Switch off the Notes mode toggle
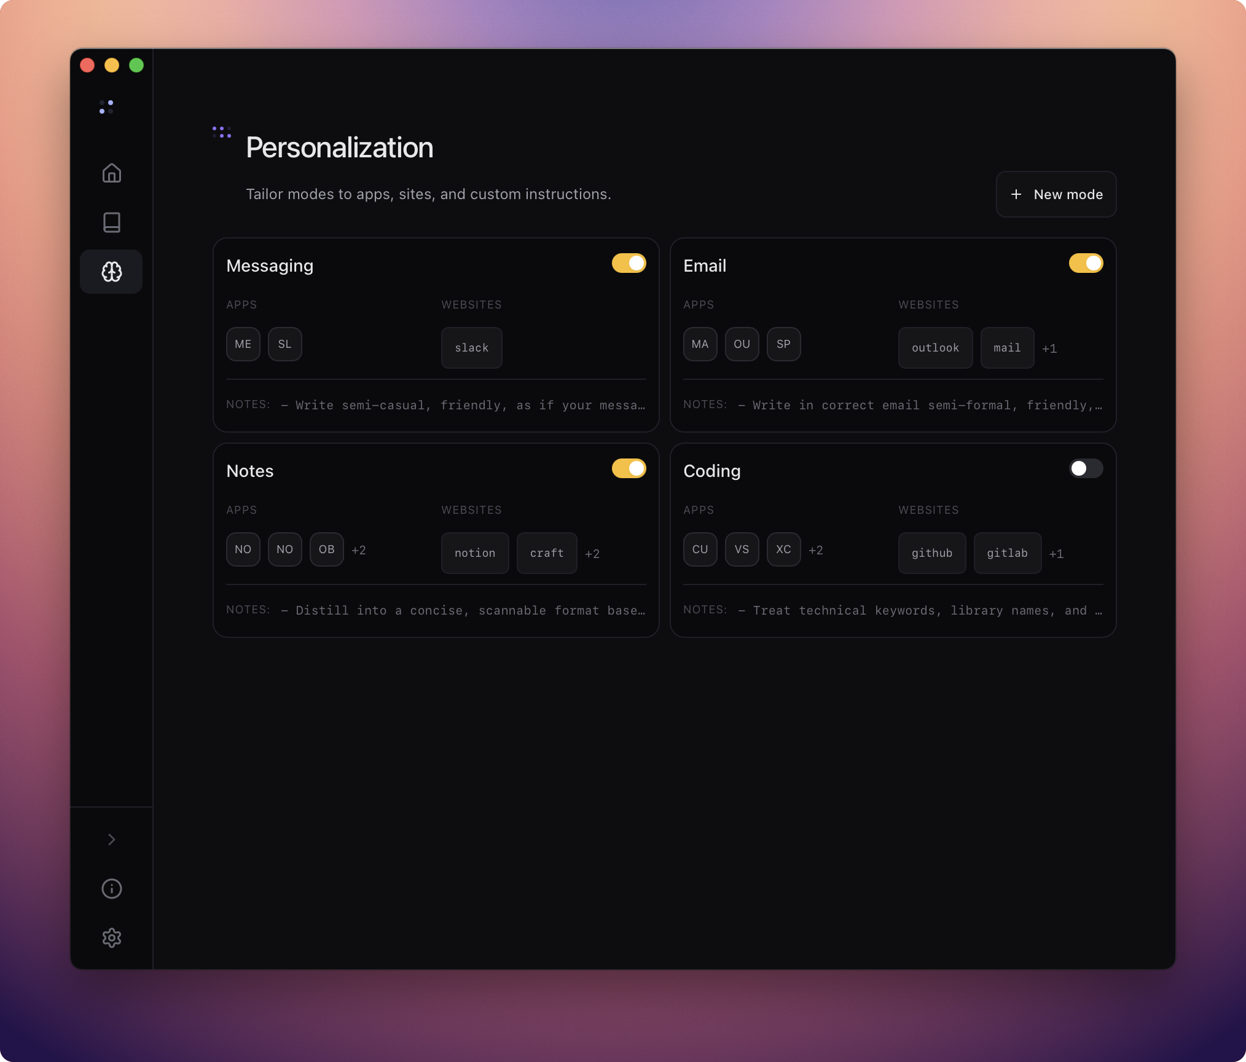 629,469
